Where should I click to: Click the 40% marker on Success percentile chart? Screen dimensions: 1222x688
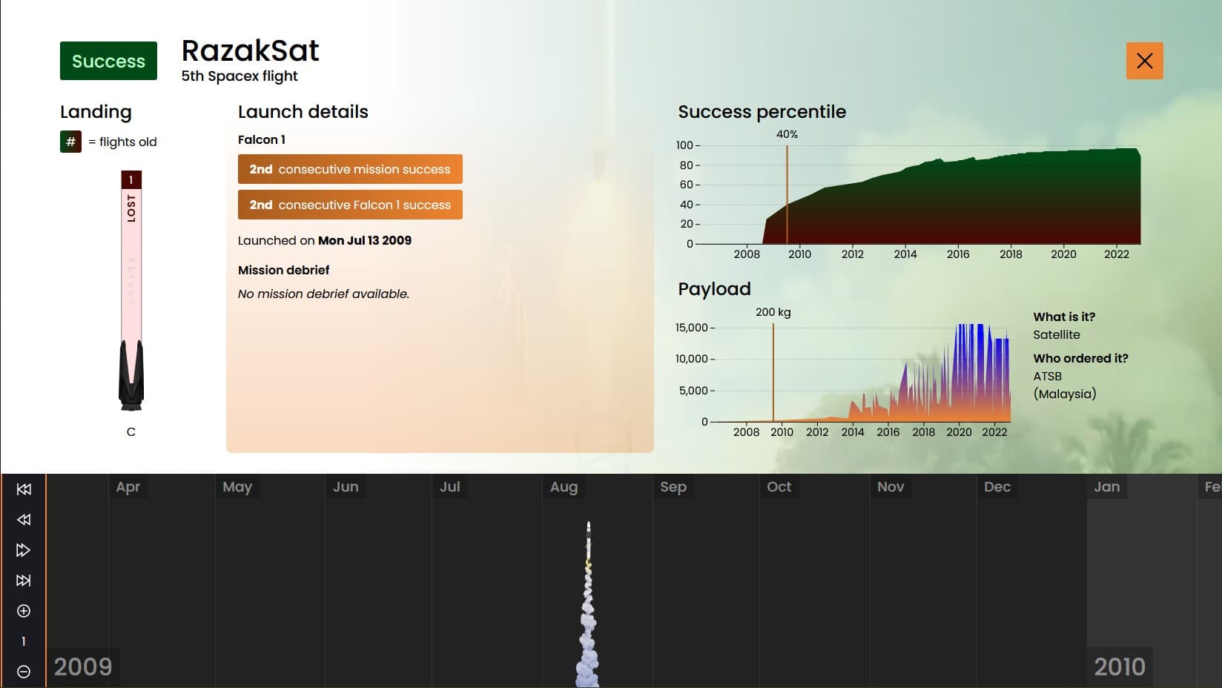pos(787,135)
